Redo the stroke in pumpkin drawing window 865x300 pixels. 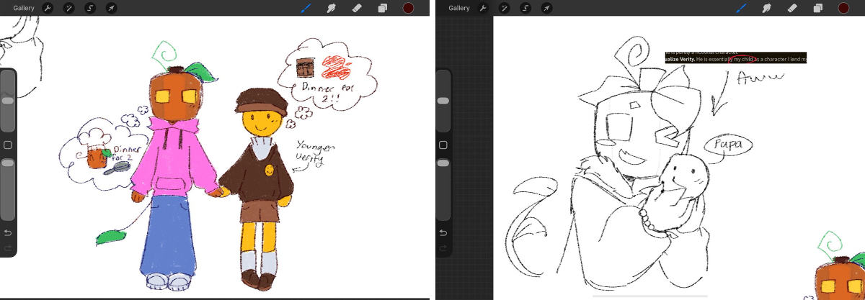tap(8, 248)
